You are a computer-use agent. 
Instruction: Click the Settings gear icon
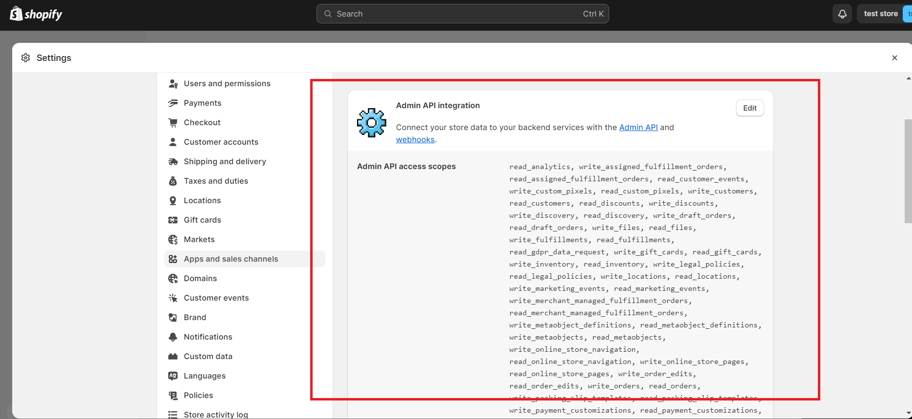[26, 58]
